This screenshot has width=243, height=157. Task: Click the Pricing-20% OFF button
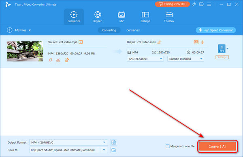[x=173, y=4]
